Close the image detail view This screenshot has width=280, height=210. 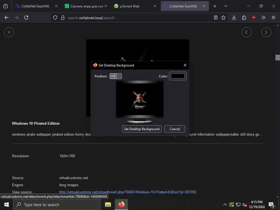point(9,32)
